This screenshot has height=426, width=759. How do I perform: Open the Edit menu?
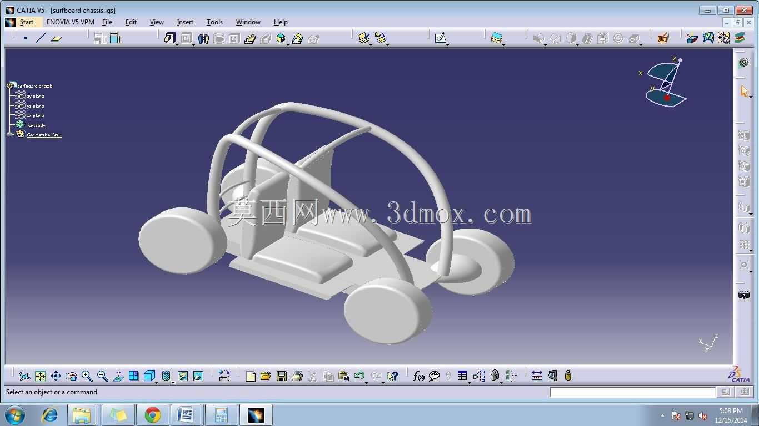click(131, 22)
